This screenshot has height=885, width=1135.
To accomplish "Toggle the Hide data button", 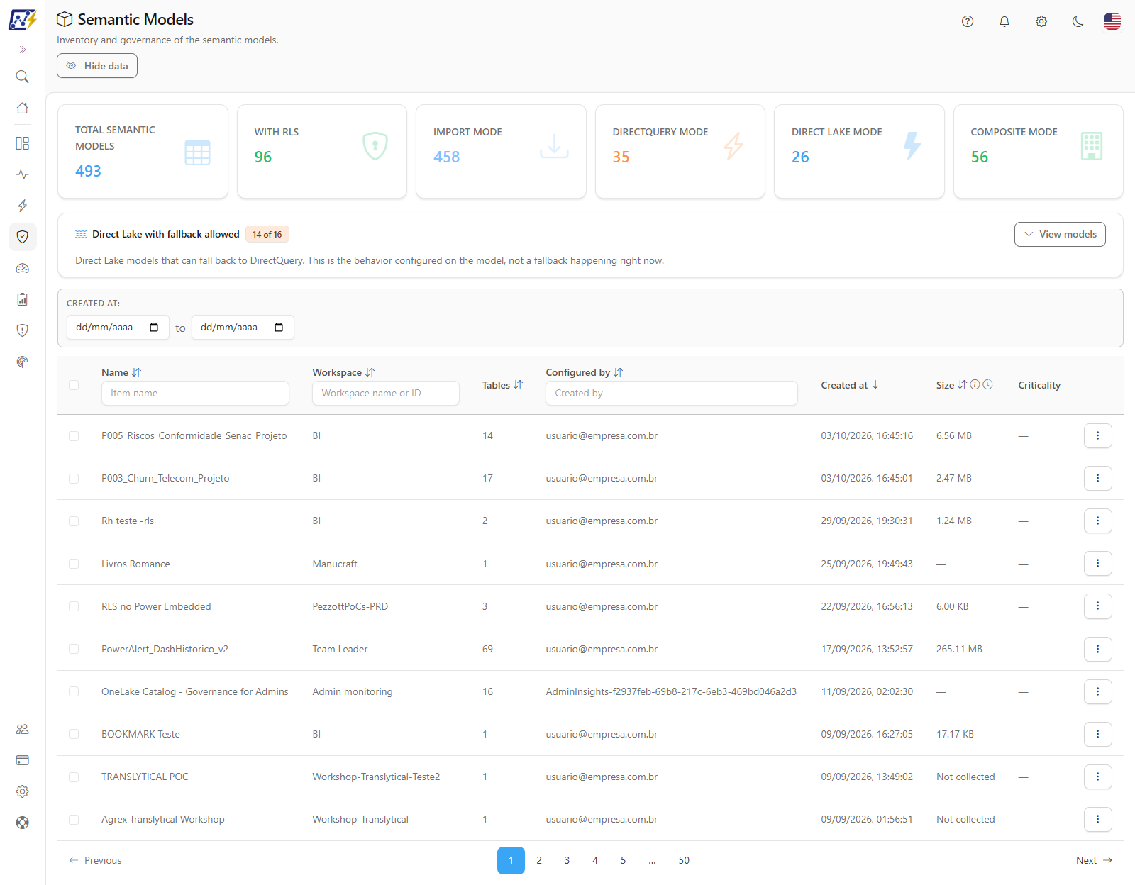I will click(97, 66).
